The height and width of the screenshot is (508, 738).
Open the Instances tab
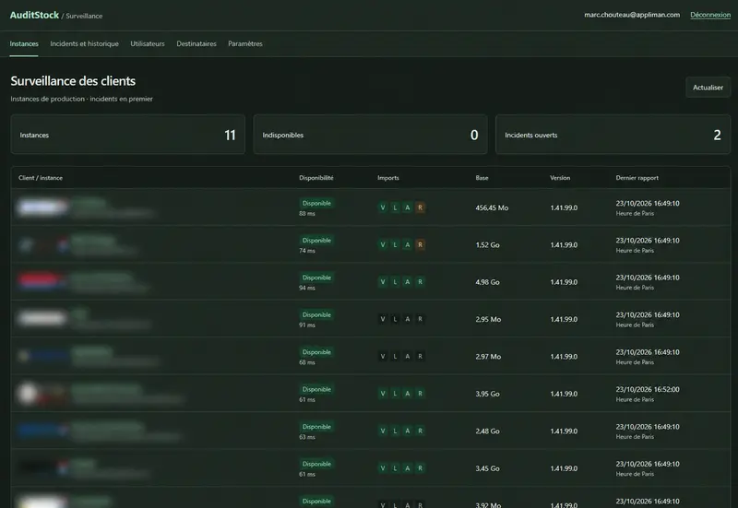(24, 43)
